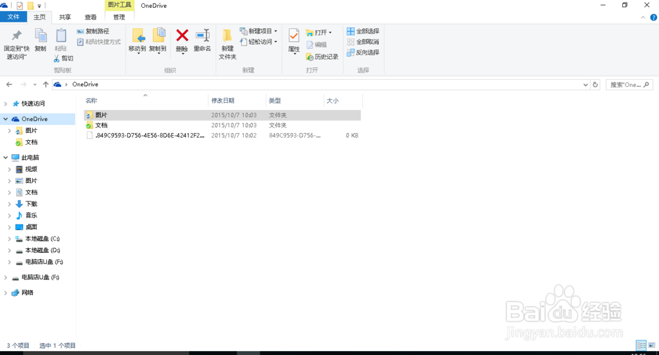
Task: Open 新建项目 (New item) dropdown
Action: [x=258, y=31]
